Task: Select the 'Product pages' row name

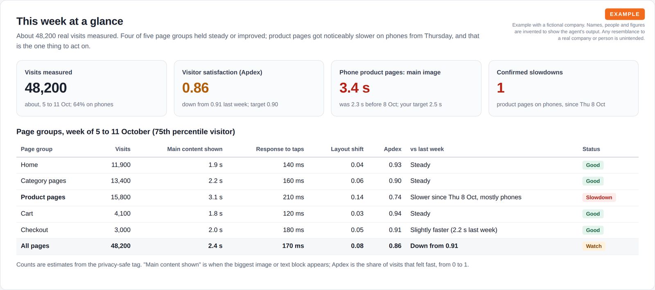Action: click(43, 197)
